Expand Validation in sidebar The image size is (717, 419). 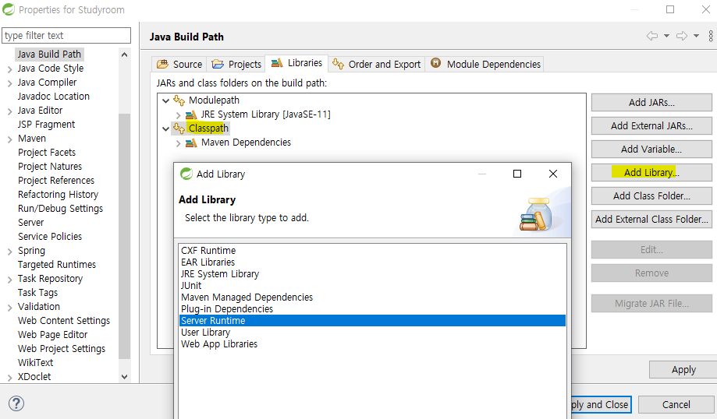tap(9, 308)
